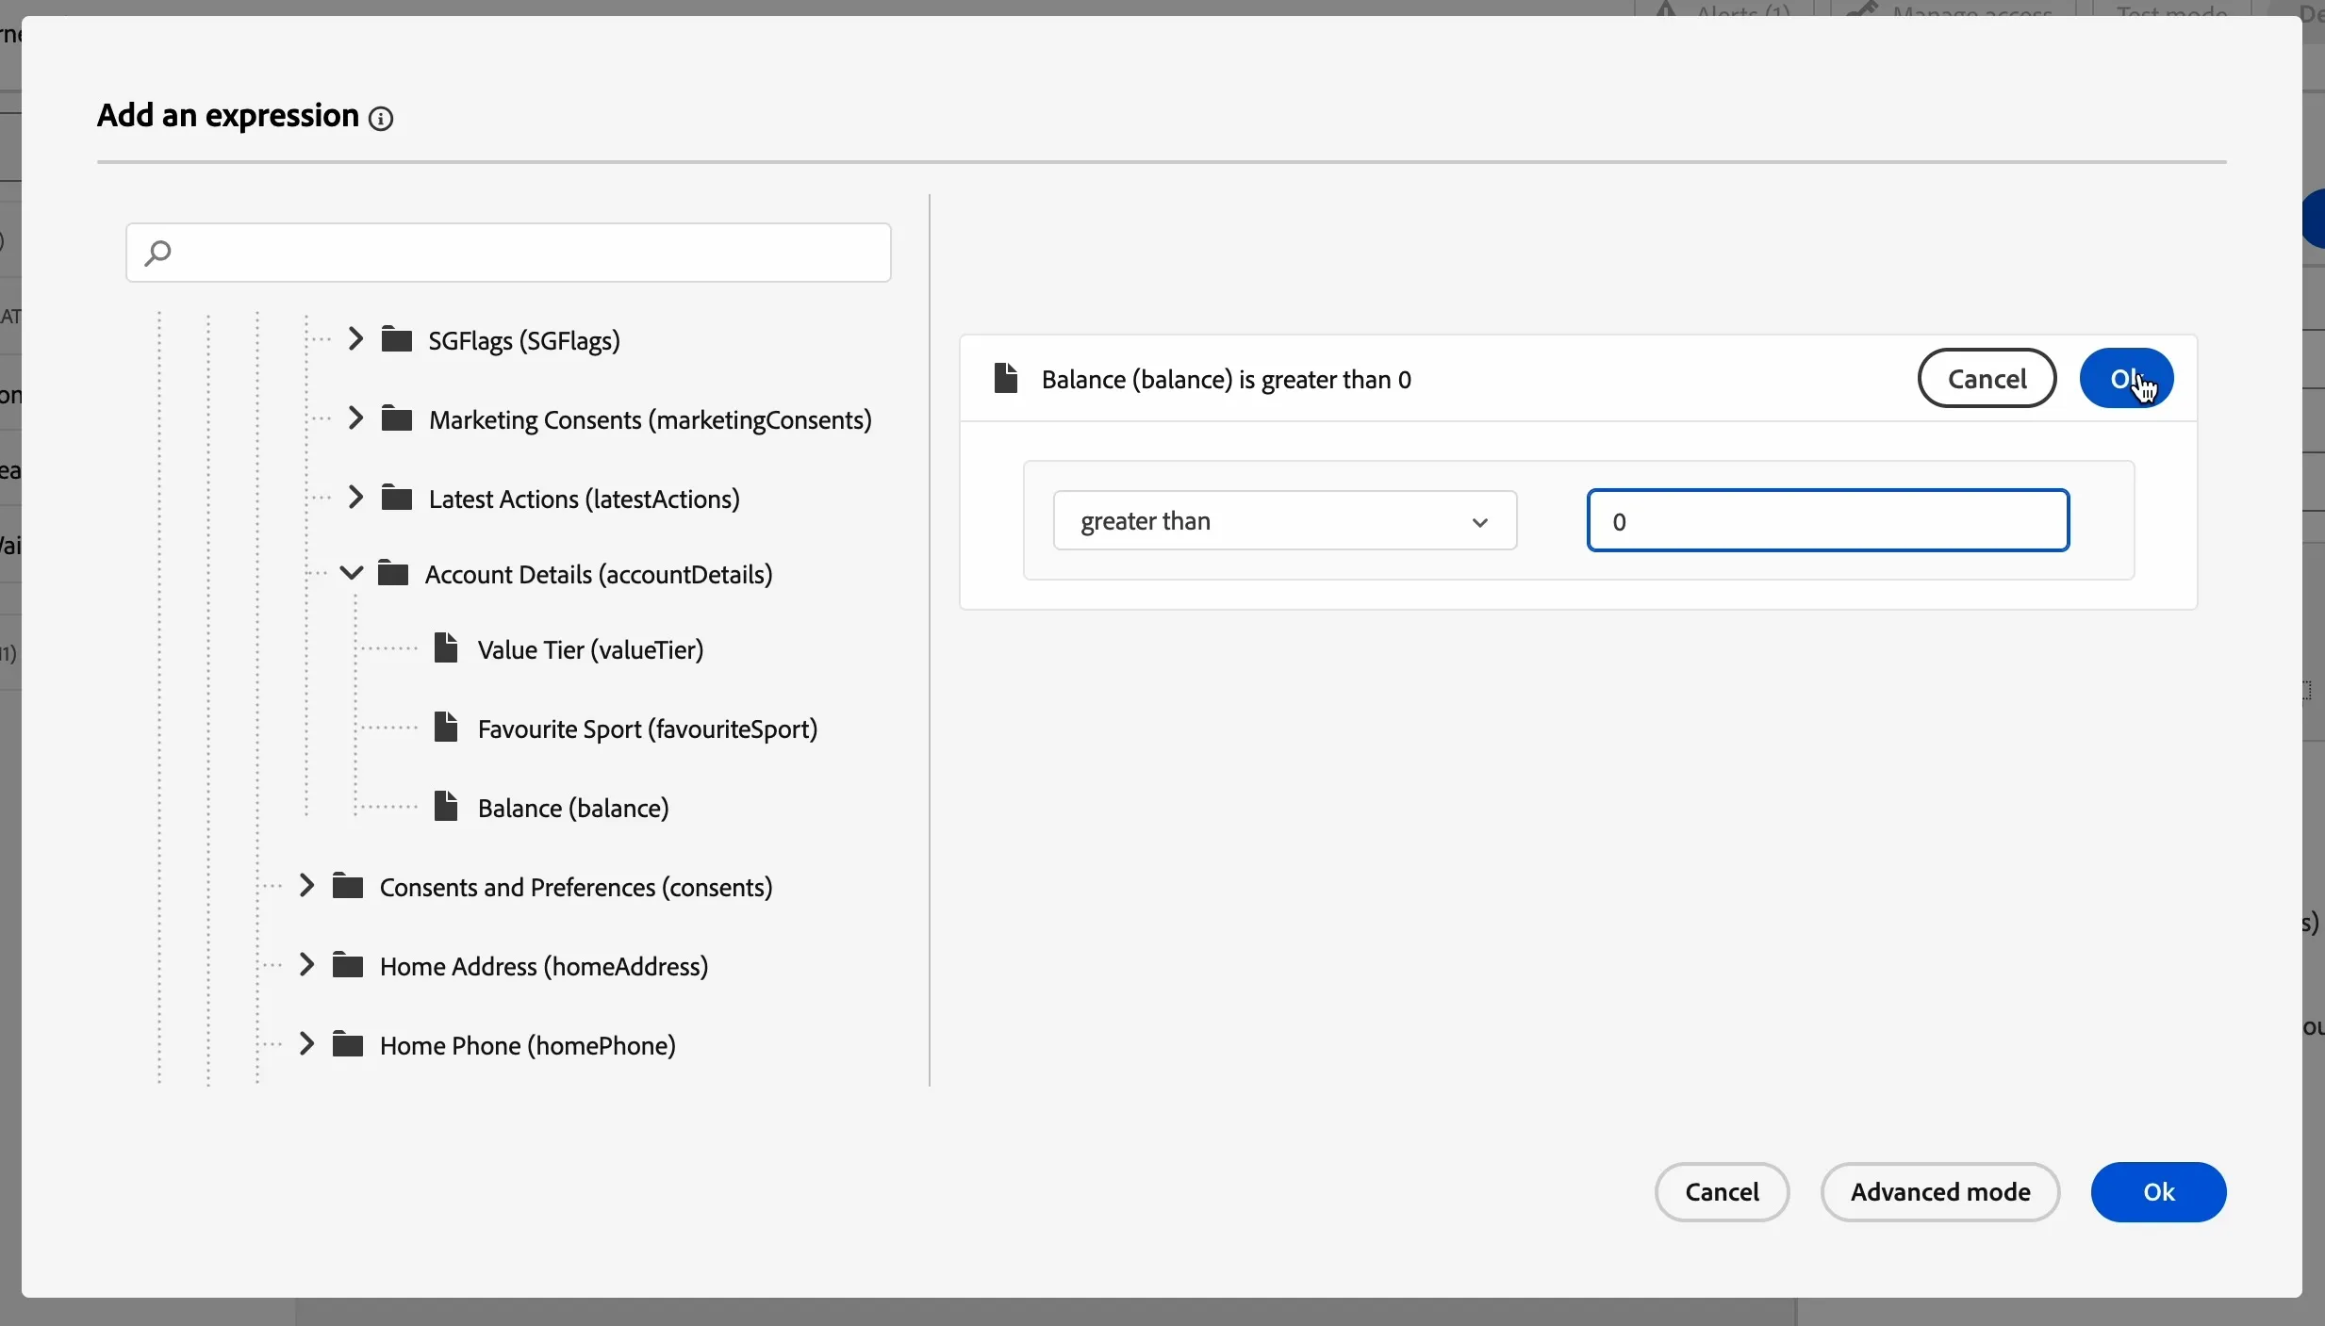The image size is (2325, 1326).
Task: Cancel the Balance expression condition
Action: [1987, 378]
